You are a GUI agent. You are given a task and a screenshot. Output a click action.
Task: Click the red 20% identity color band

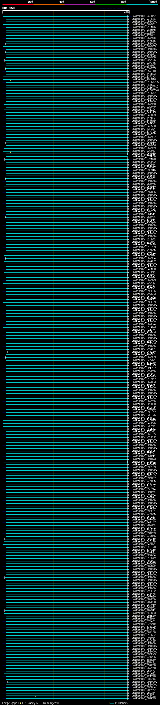18,5
